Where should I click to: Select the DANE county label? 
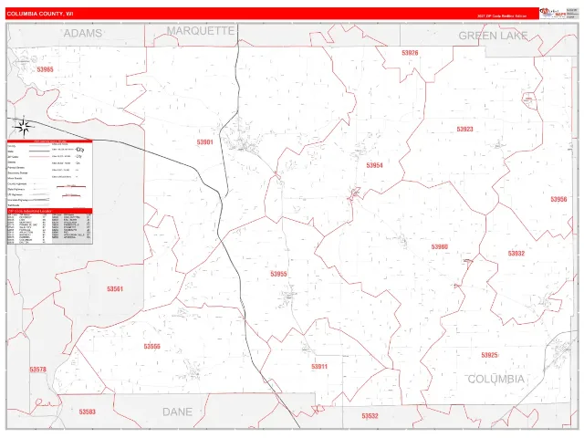click(177, 412)
